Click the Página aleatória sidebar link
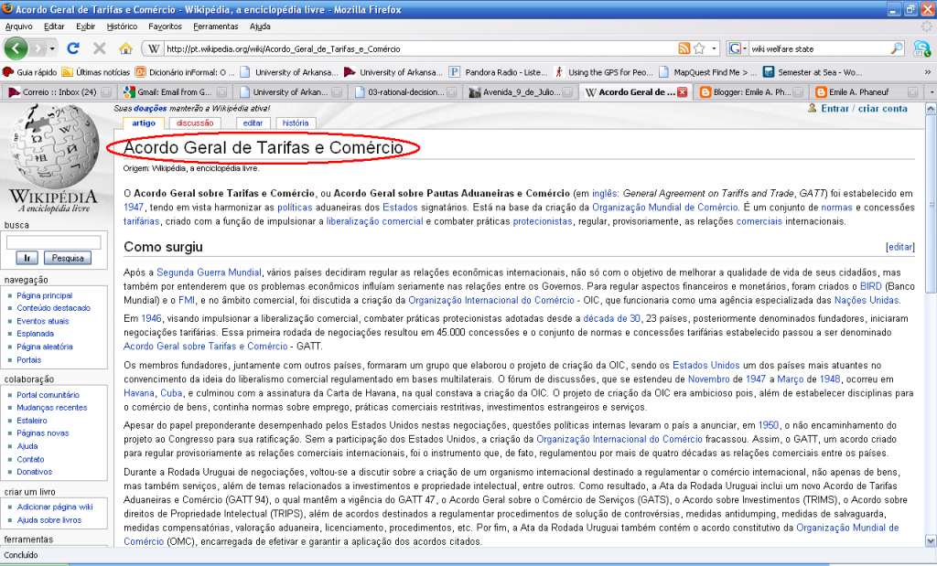This screenshot has height=566, width=937. point(45,347)
